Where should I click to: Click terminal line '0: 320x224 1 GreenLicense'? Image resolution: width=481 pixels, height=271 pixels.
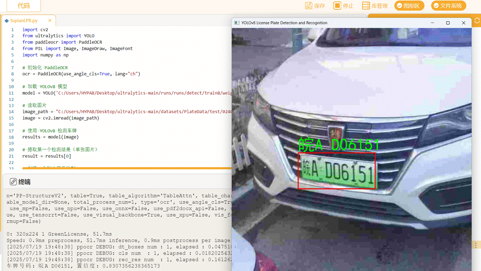click(x=59, y=234)
